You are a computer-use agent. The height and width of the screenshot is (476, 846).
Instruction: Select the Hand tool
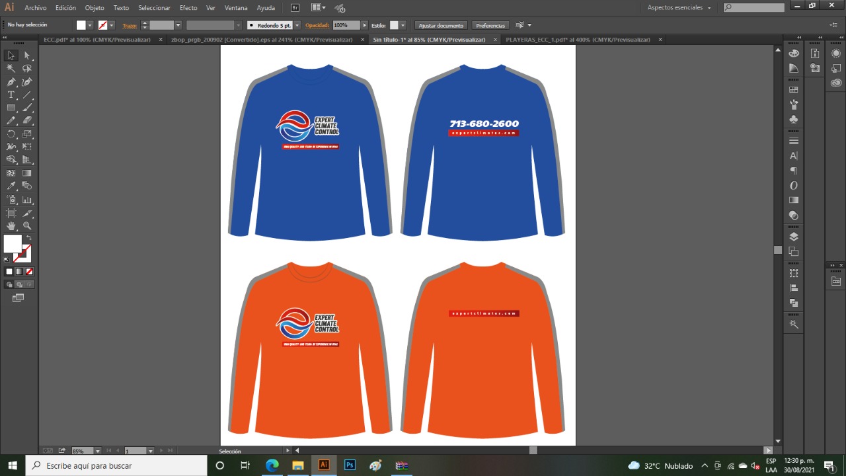[11, 226]
